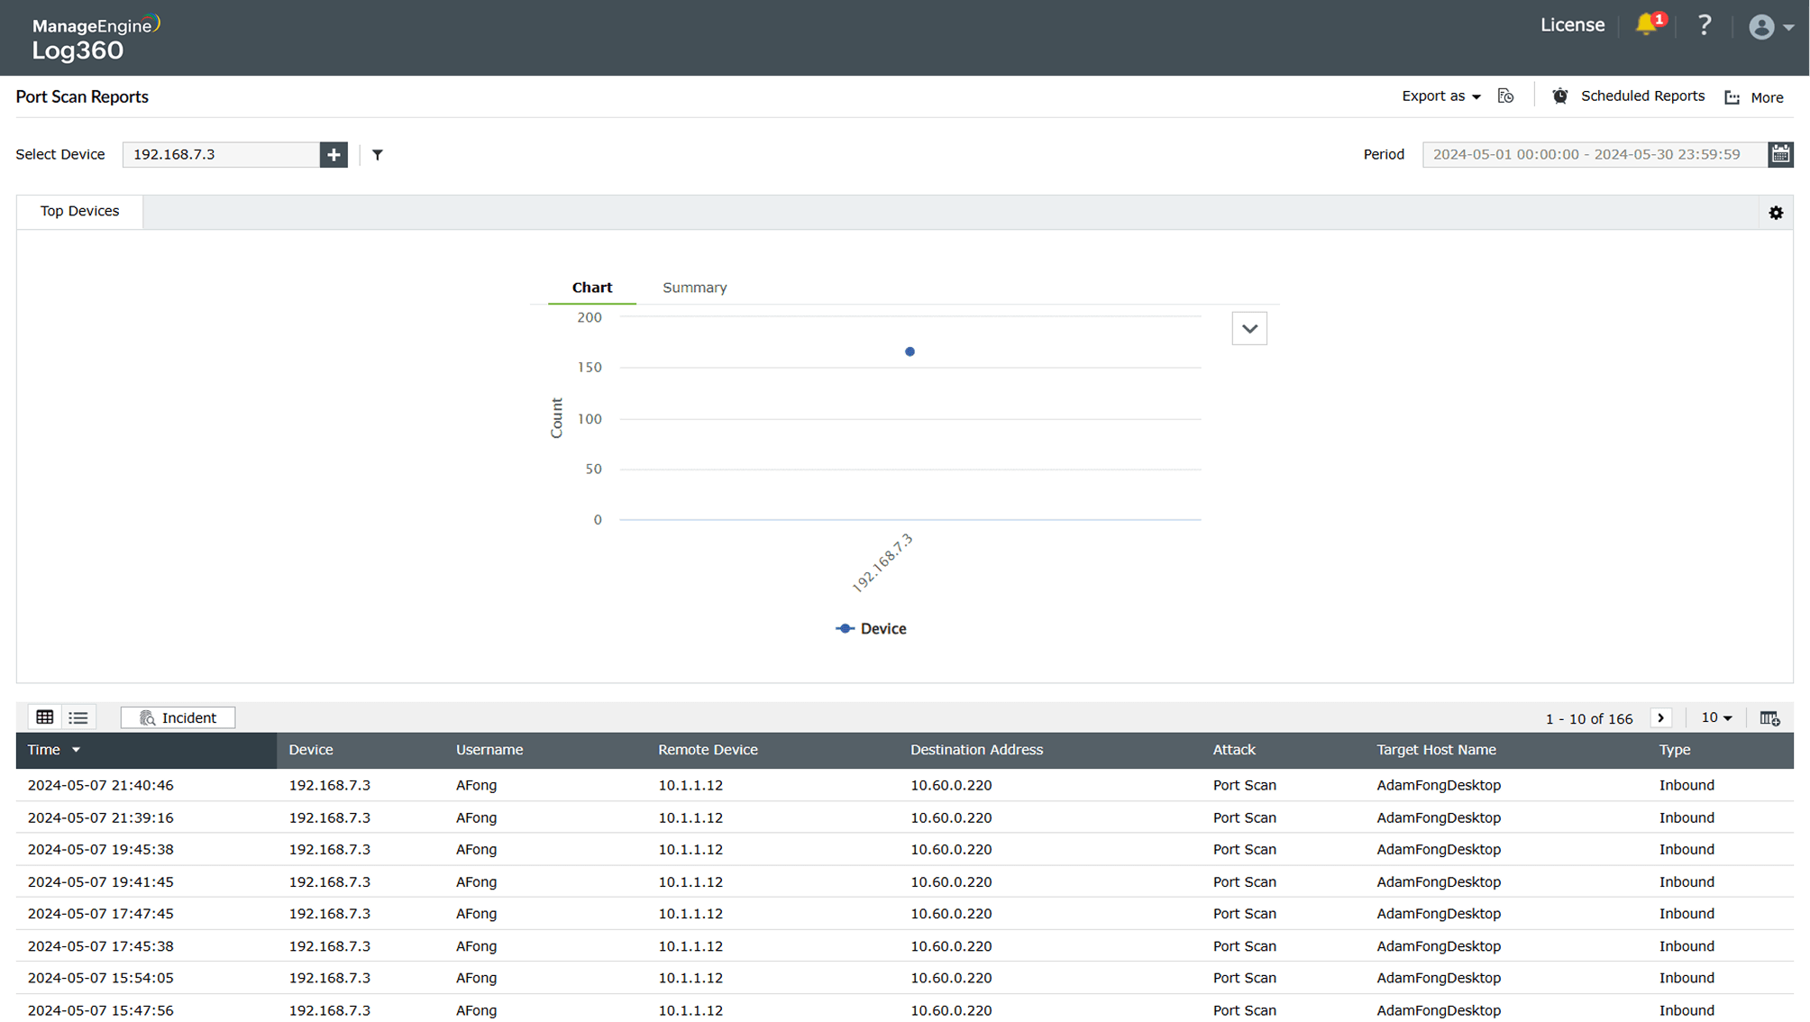Viewport: 1810px width, 1022px height.
Task: Switch to the Summary tab
Action: click(694, 287)
